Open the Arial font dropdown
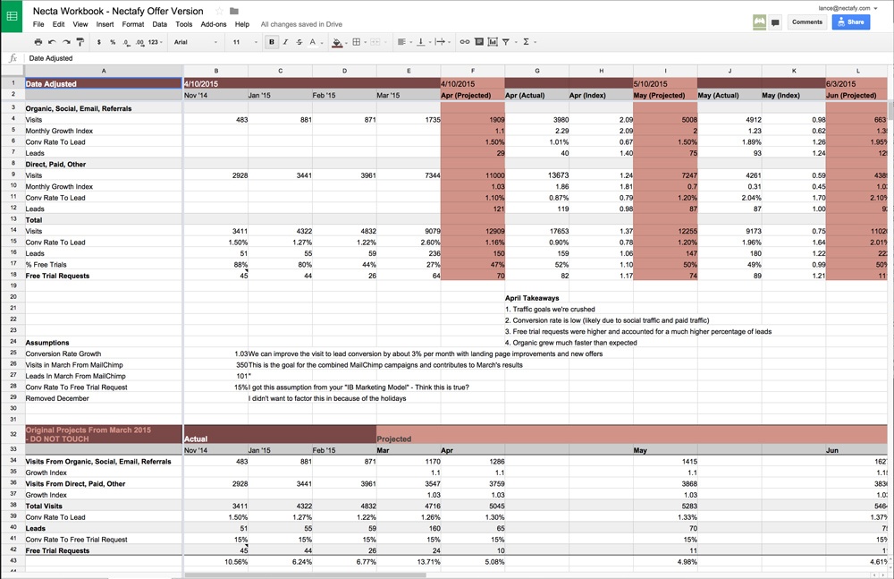This screenshot has width=894, height=579. [196, 42]
